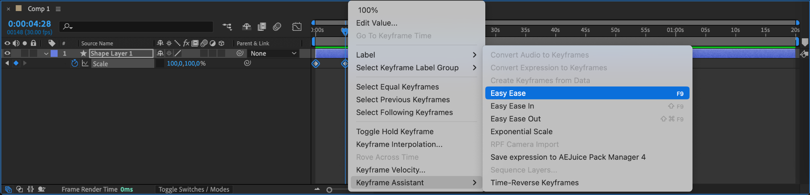Open the Parent None dropdown
The image size is (810, 195).
point(273,53)
